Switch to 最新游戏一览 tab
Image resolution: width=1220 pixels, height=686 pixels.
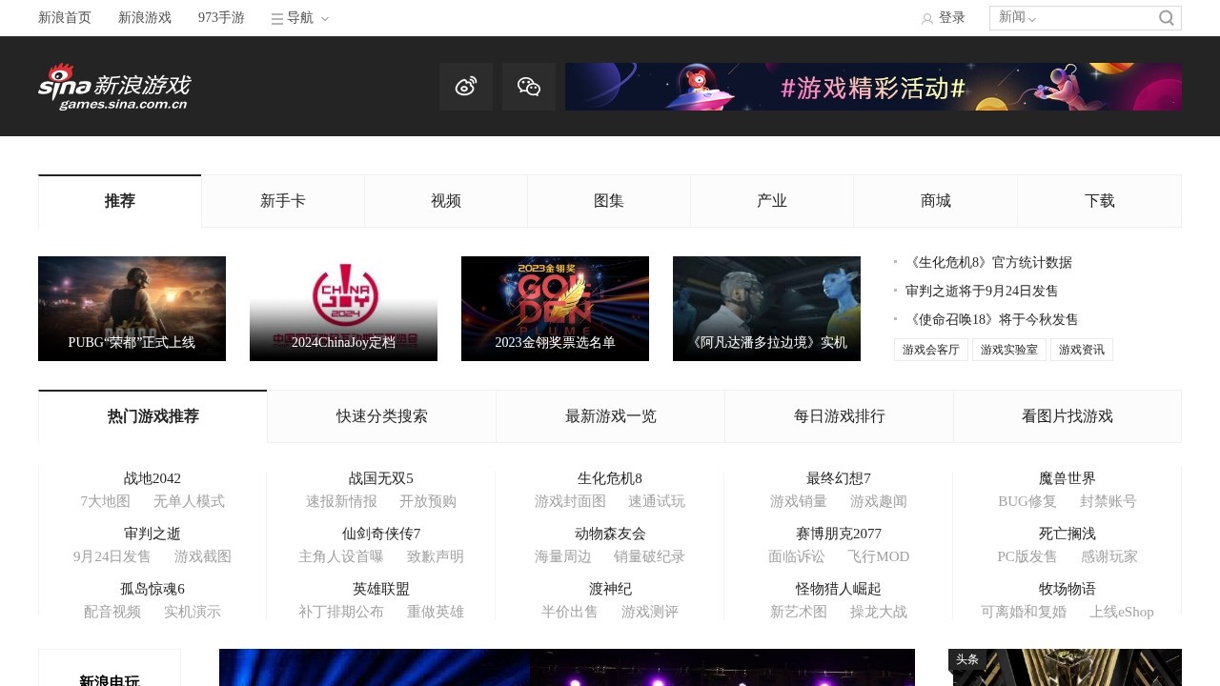click(611, 416)
